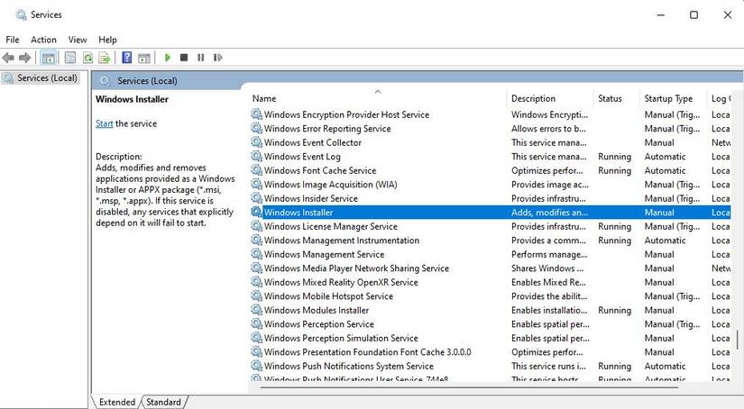Open the Help toolbar icon
The height and width of the screenshot is (409, 744).
(x=127, y=58)
